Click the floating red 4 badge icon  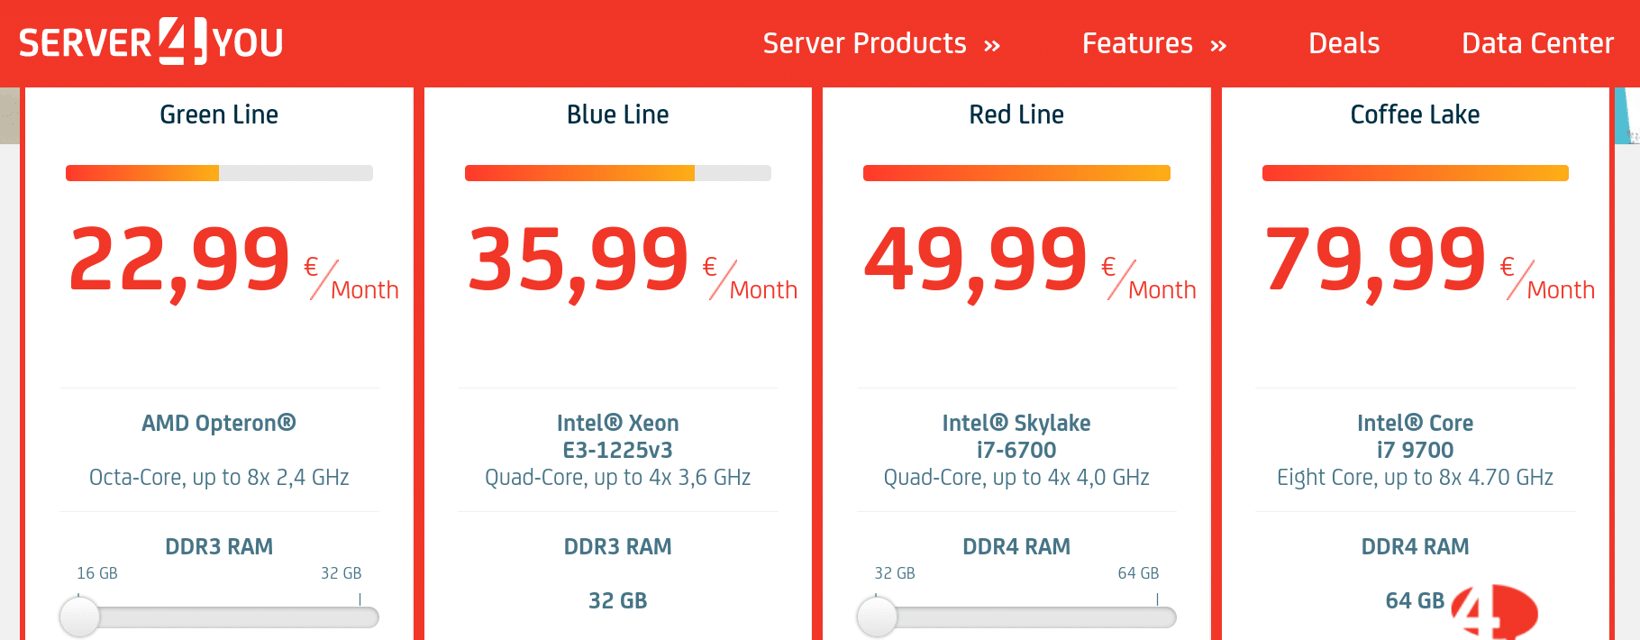pos(1494,613)
